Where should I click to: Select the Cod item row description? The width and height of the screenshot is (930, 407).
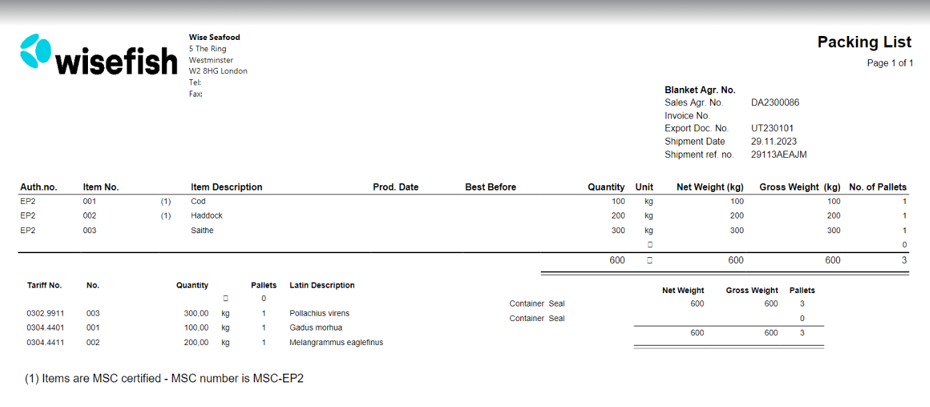tap(198, 201)
